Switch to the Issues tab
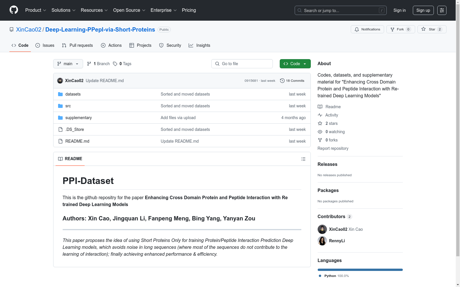Viewport: 460px width, 287px height. tap(45, 45)
